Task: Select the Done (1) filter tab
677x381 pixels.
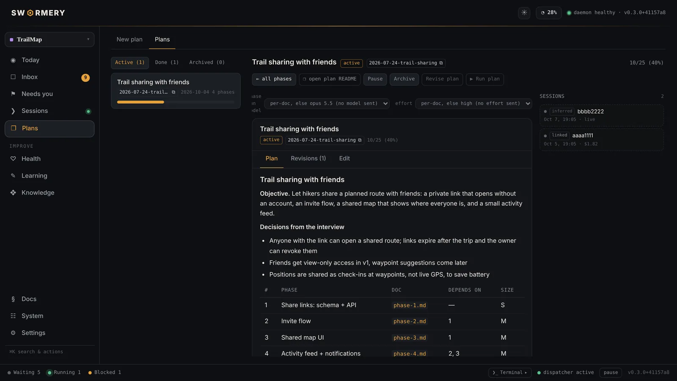Action: (x=167, y=63)
